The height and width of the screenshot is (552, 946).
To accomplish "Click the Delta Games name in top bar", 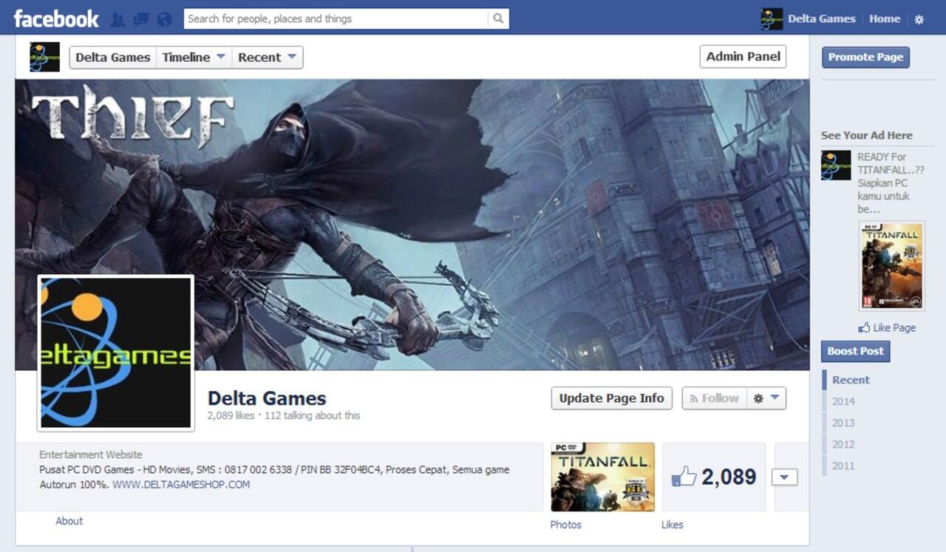I will pos(821,19).
